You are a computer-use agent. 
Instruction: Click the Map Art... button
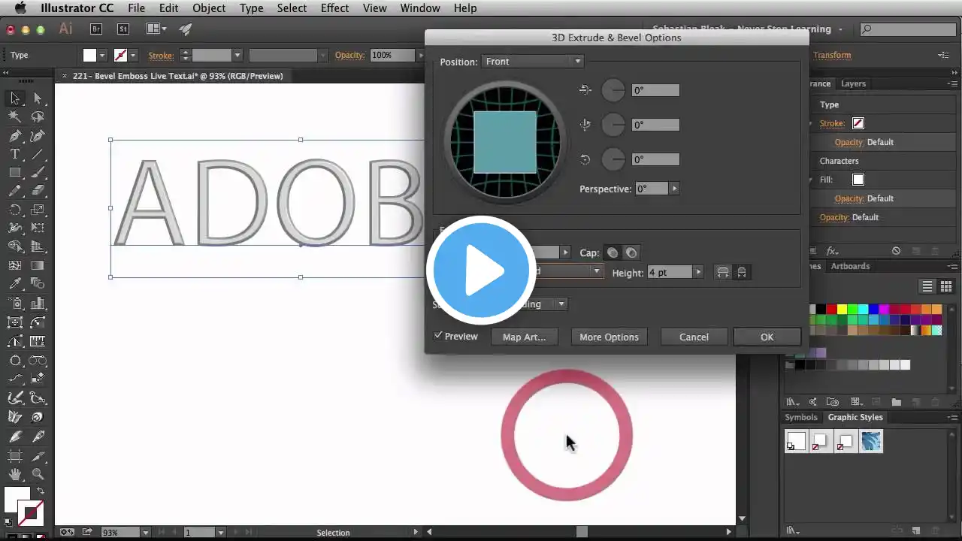tap(524, 337)
